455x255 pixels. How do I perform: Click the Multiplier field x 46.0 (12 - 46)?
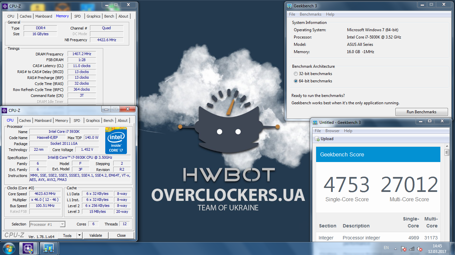coord(45,200)
